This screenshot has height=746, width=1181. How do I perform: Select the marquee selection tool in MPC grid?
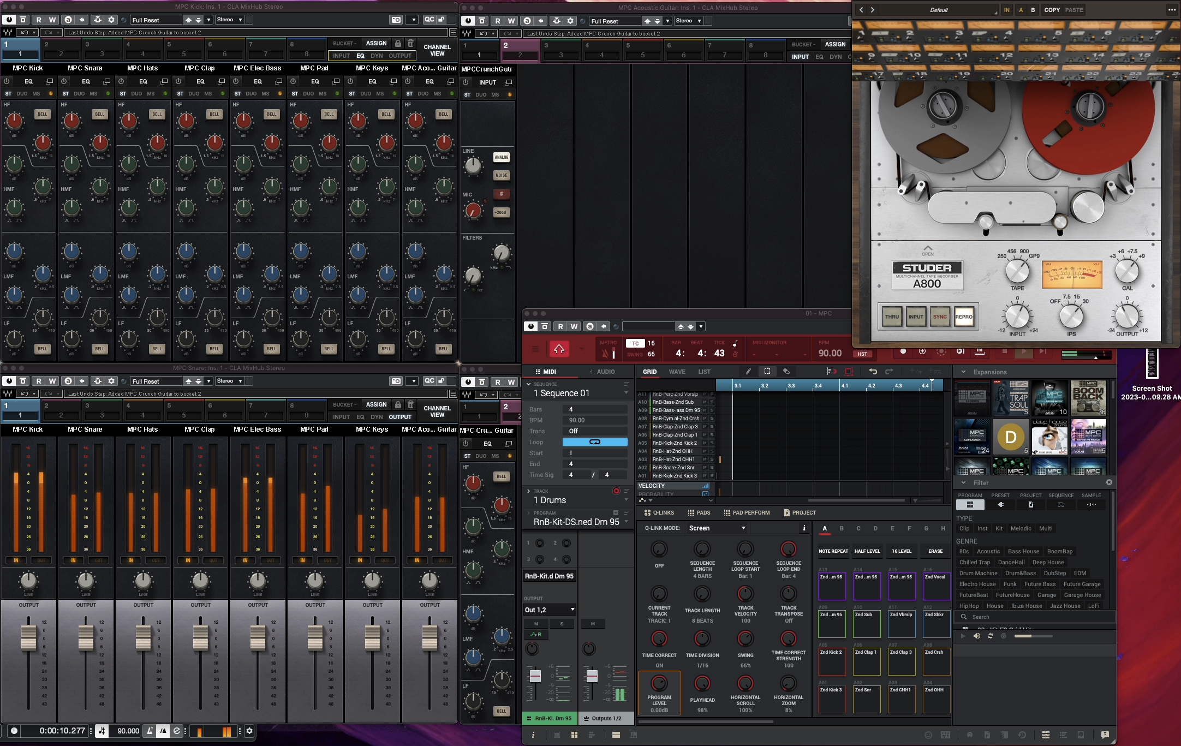pos(767,372)
